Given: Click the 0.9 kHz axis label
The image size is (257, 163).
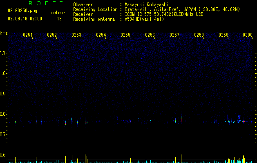Looking at the screenshot, I should point(3,94).
